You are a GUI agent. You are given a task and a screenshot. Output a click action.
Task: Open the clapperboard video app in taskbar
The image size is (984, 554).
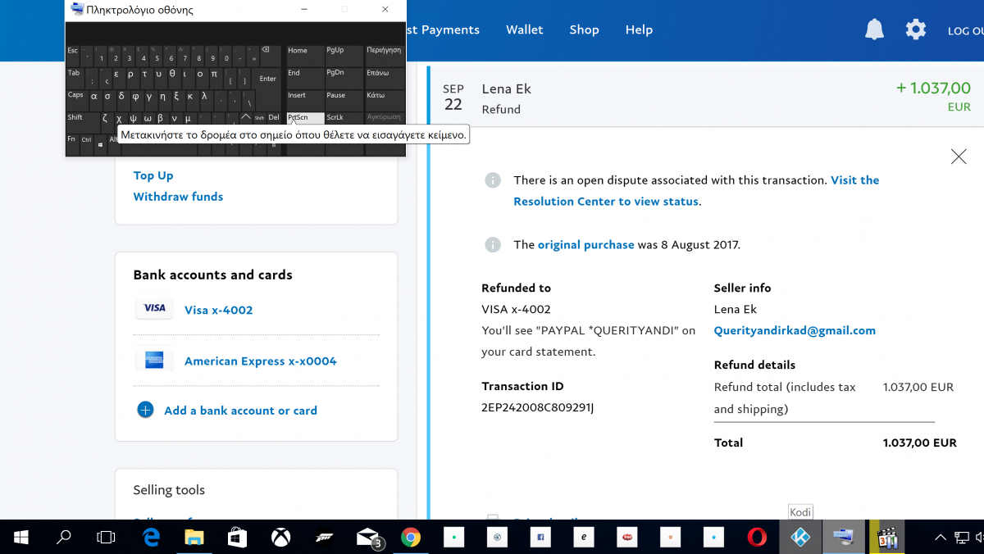point(886,537)
